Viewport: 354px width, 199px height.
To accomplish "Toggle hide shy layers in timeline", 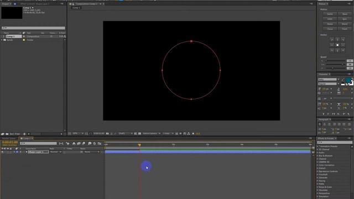I will point(74,144).
